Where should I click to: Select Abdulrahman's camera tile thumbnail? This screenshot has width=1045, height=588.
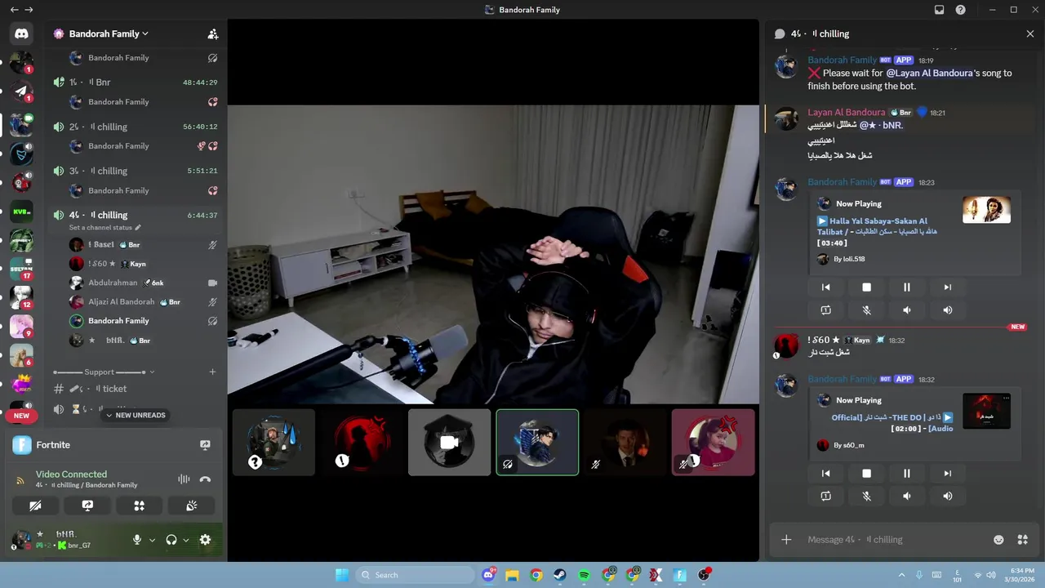[x=449, y=442]
